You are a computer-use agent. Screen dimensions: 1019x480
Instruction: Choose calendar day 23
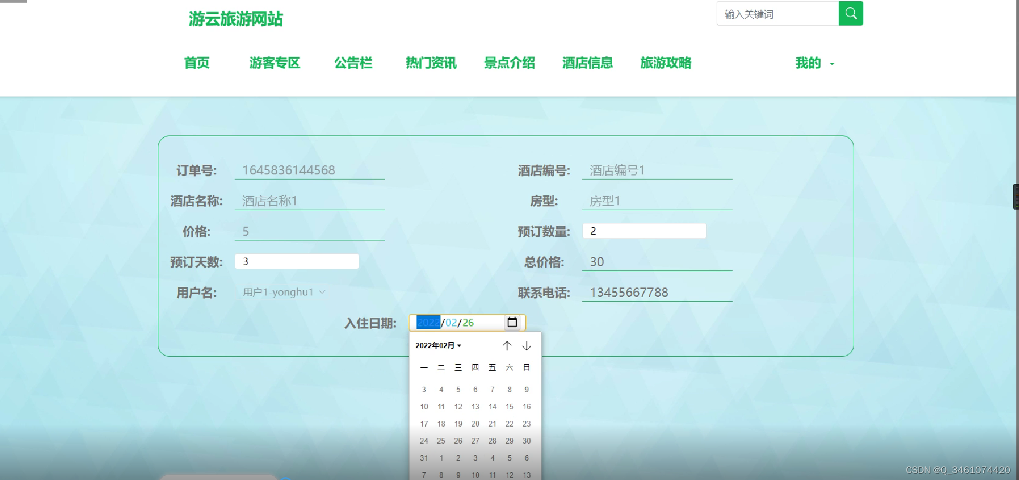pos(527,423)
